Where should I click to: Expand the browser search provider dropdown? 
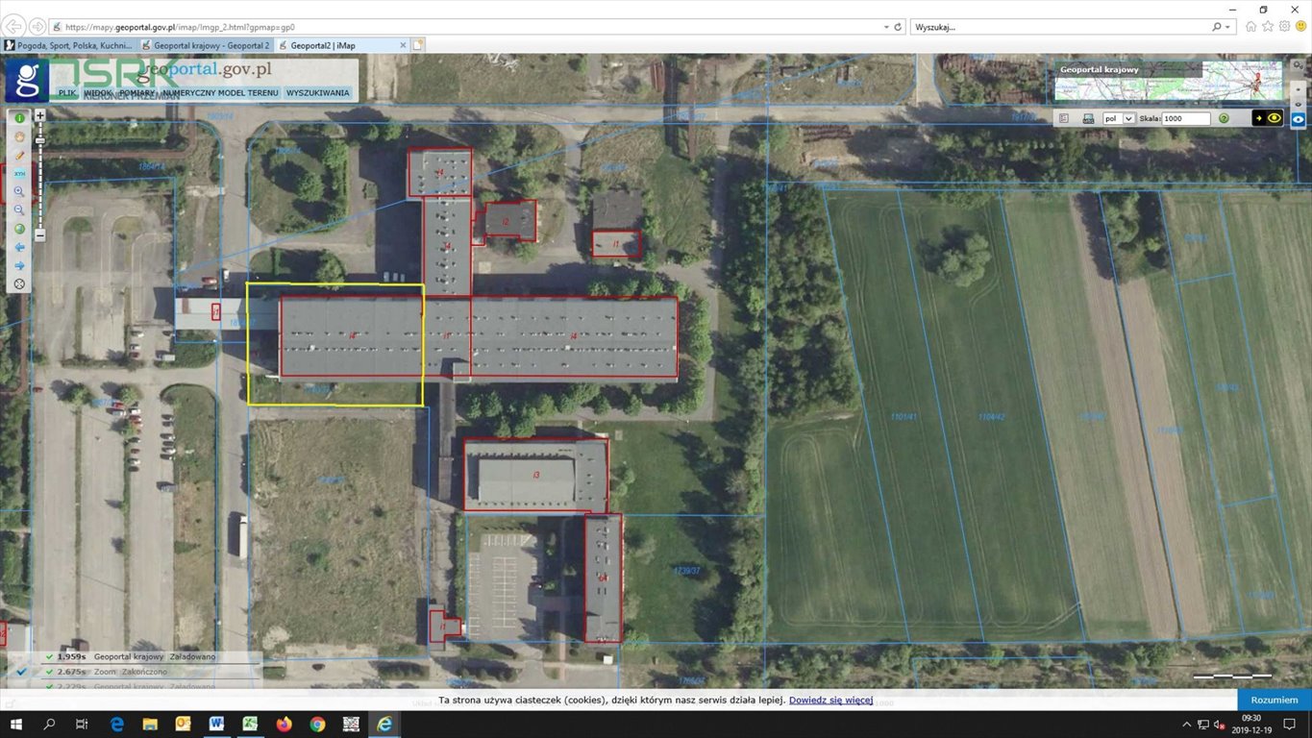click(1229, 27)
